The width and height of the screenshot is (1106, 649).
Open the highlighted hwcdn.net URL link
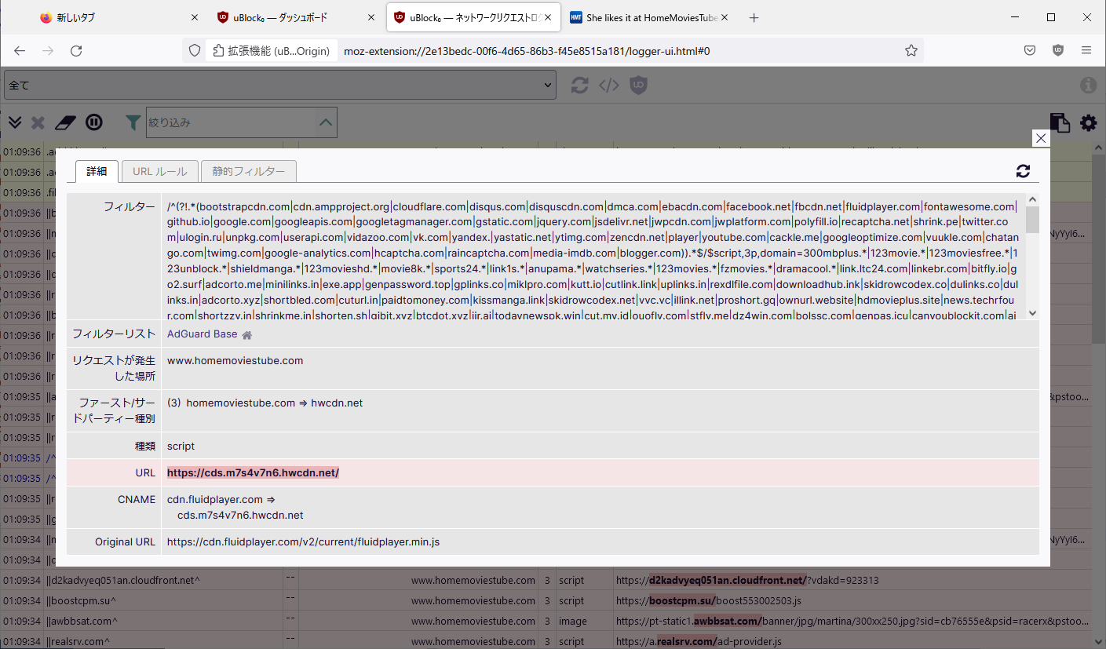252,472
